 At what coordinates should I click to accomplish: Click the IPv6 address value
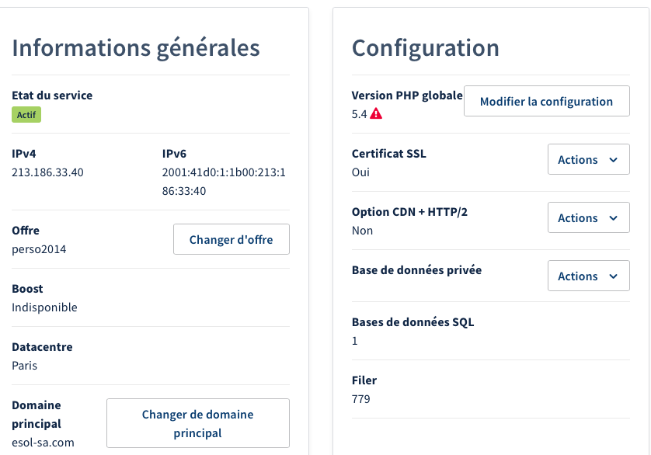[223, 182]
